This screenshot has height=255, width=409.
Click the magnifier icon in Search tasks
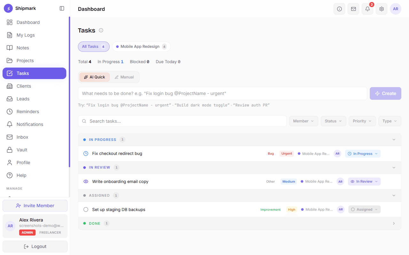pos(84,121)
